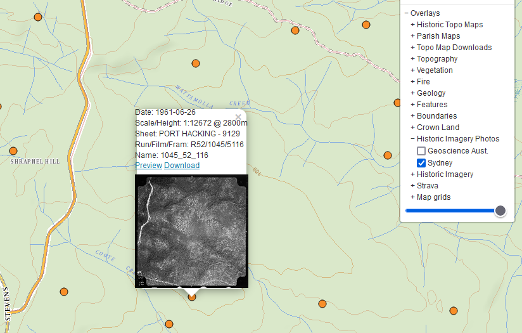Expand Historic Topo Maps overlay group

413,25
